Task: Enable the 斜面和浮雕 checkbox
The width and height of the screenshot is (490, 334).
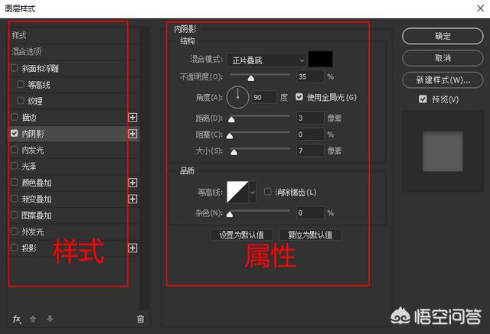Action: 15,68
